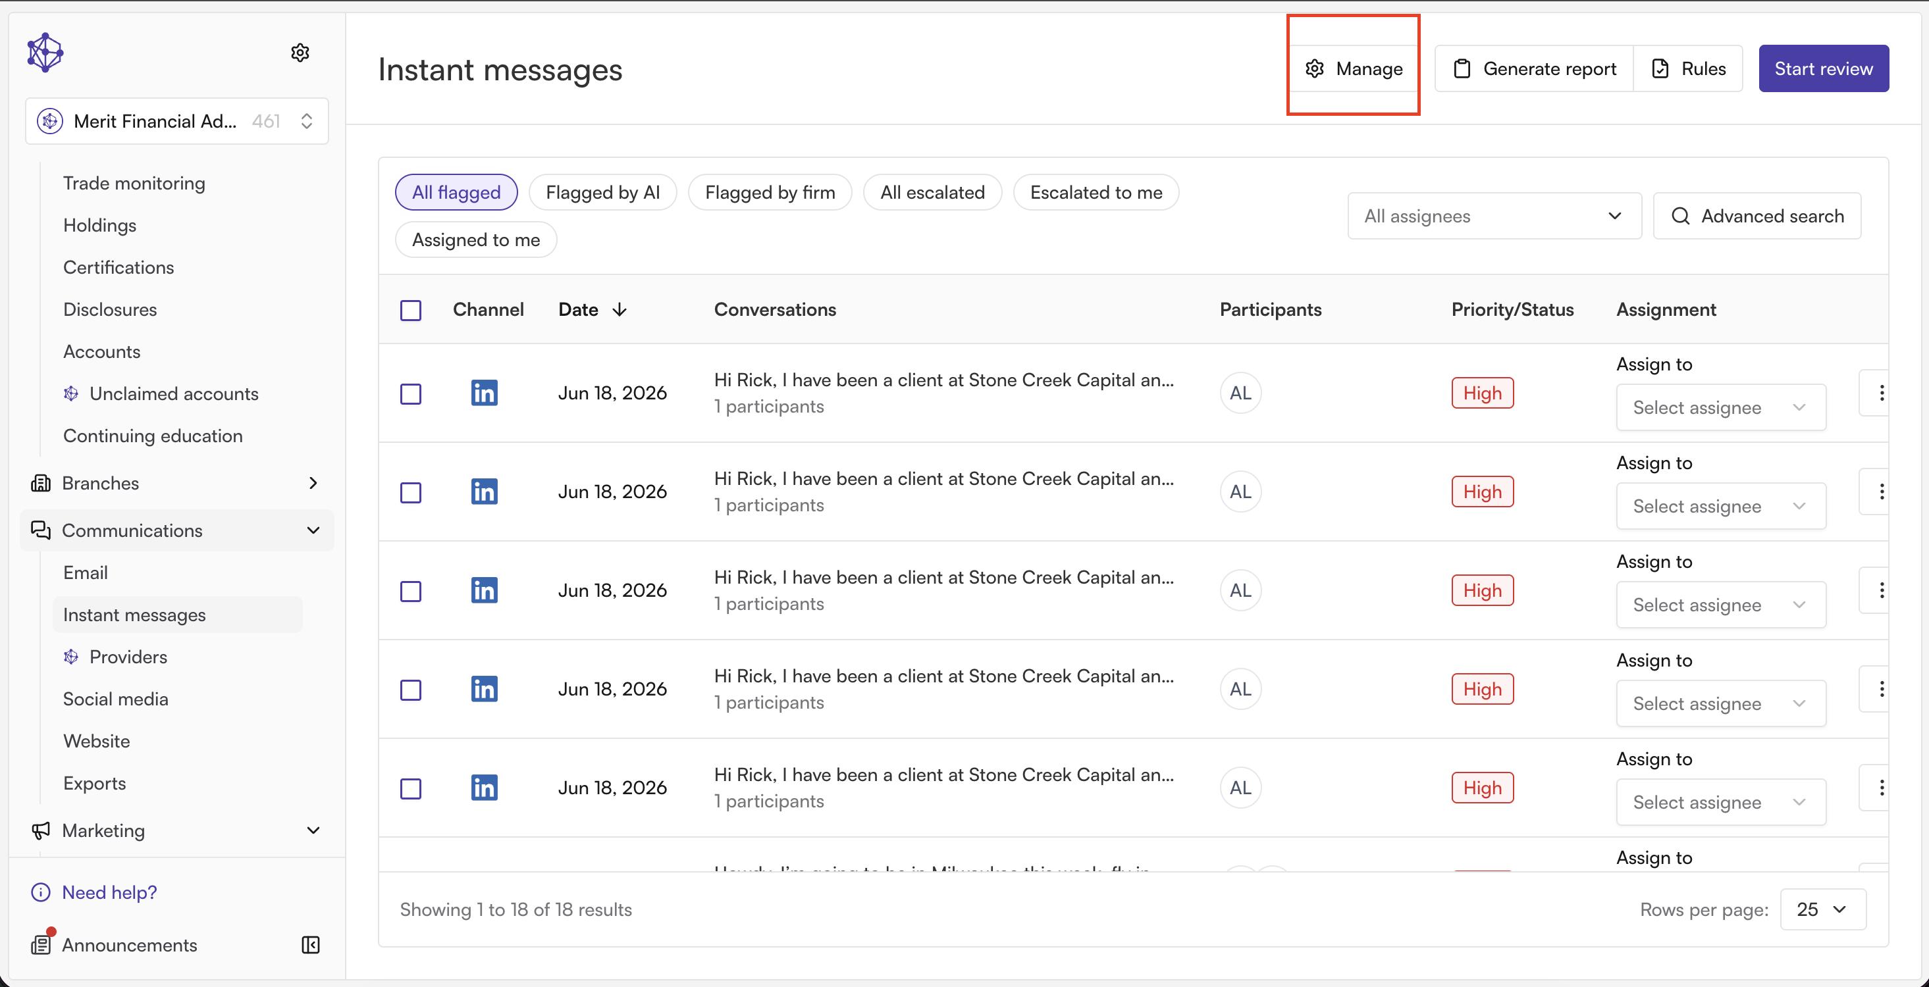This screenshot has width=1929, height=987.
Task: Toggle the select-all checkbox in table header
Action: (x=411, y=310)
